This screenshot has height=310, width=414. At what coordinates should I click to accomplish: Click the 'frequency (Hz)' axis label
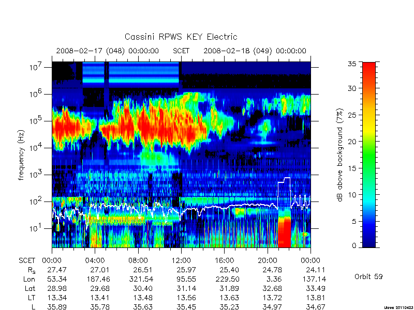click(x=21, y=155)
